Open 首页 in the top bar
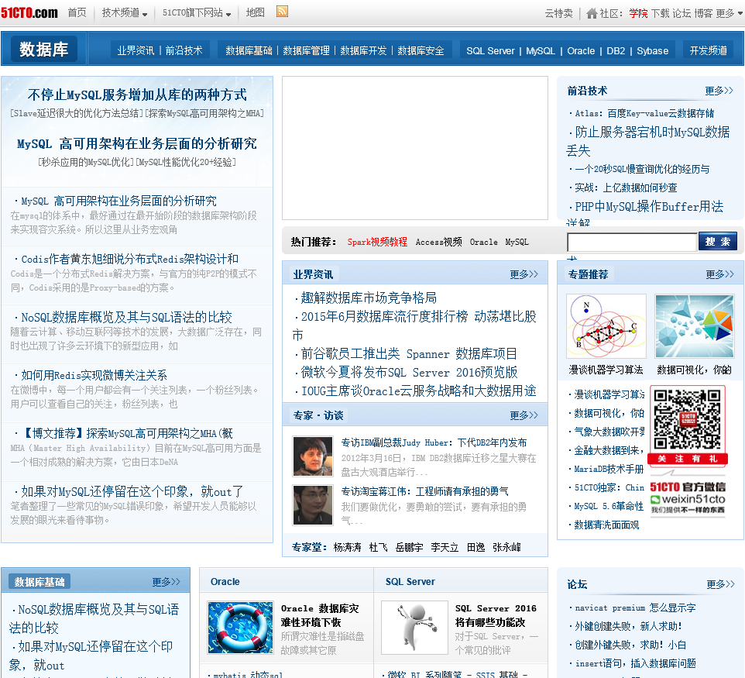Viewport: 745px width, 678px height. (77, 13)
